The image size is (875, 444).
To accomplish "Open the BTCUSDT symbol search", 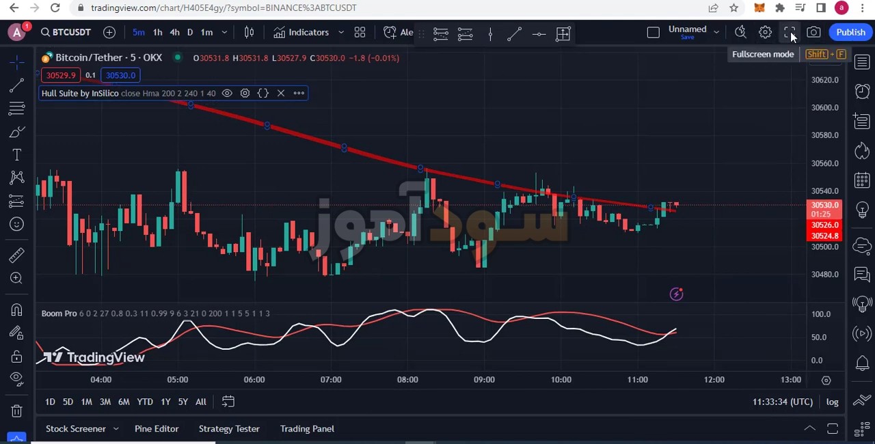I will (66, 32).
